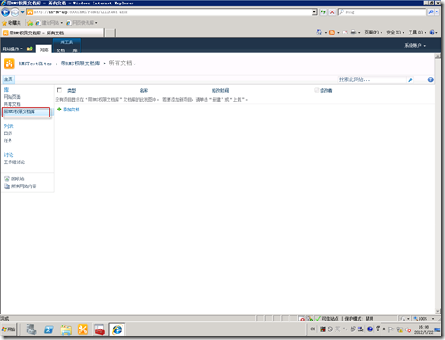Open the Safety (安全) dropdown menu
Screen dimensions: 445x340
(x=395, y=33)
